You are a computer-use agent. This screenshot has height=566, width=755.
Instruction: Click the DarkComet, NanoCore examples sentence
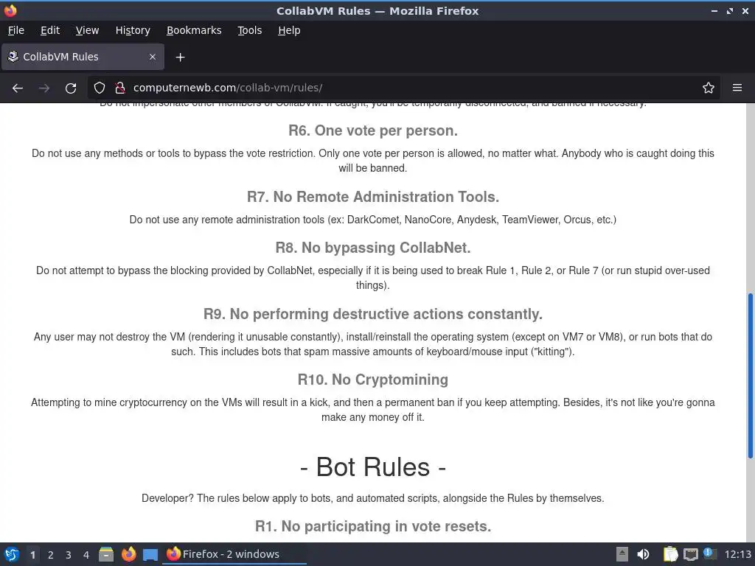click(373, 220)
